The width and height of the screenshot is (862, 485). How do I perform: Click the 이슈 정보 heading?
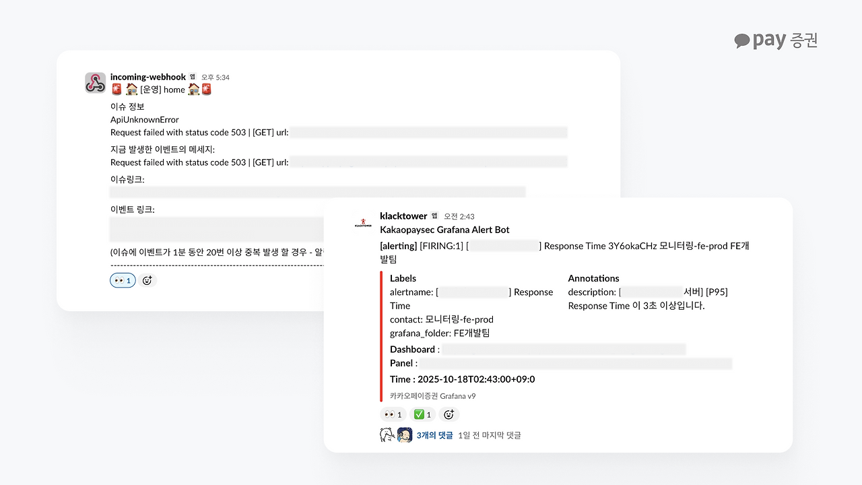[127, 106]
